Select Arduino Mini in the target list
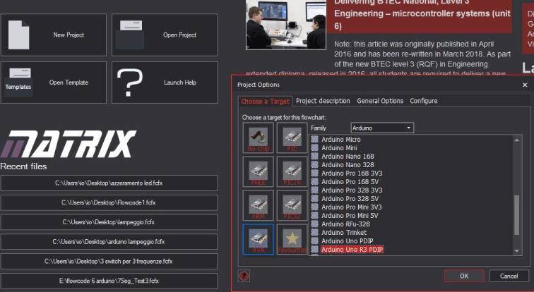Screen dimensions: 534x292 coord(339,148)
